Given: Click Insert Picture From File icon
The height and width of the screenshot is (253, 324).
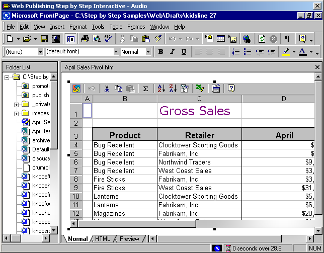Looking at the screenshot, I should point(232,39).
